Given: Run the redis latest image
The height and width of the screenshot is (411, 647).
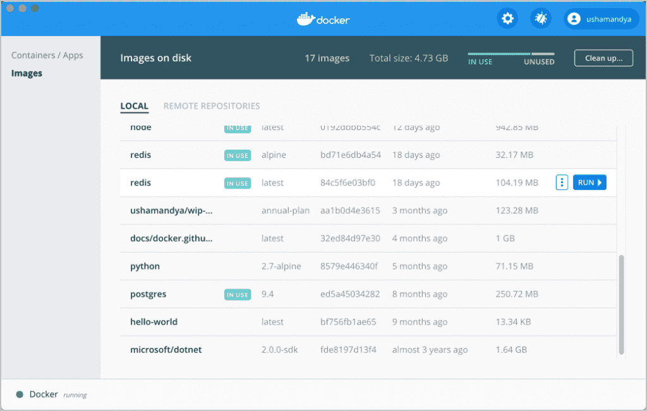Looking at the screenshot, I should 589,182.
